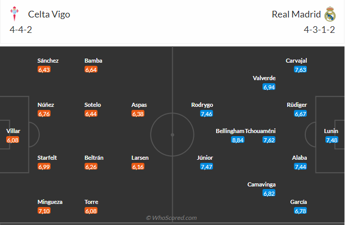Click the WhoScored.com copyright watermark
Image resolution: width=345 pixels, height=225 pixels.
click(x=172, y=218)
